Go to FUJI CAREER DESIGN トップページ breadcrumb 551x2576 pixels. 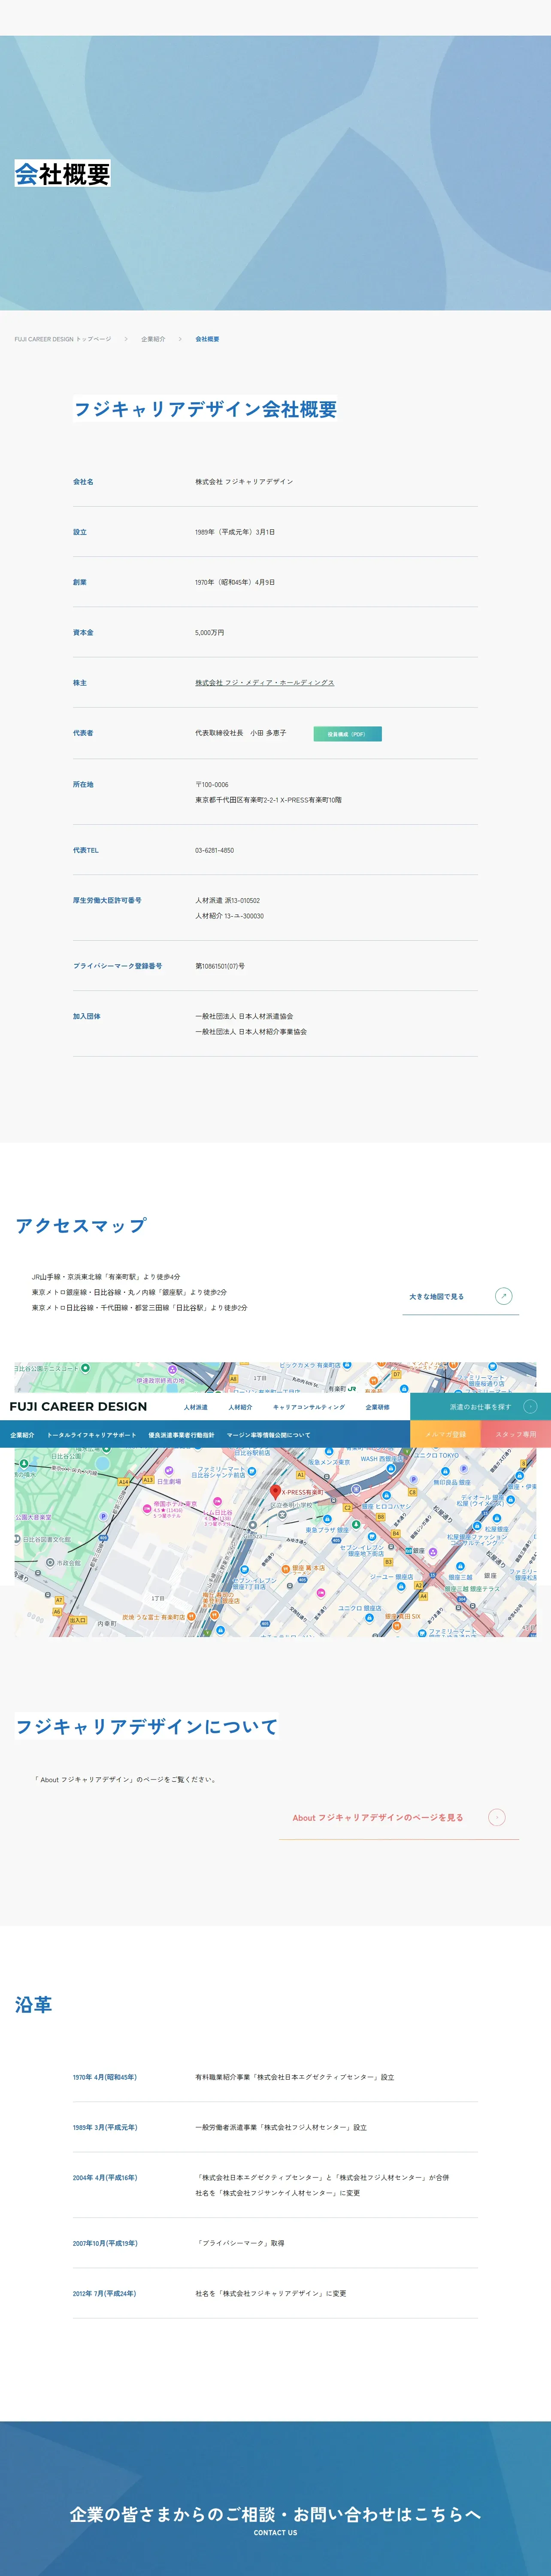click(x=63, y=339)
